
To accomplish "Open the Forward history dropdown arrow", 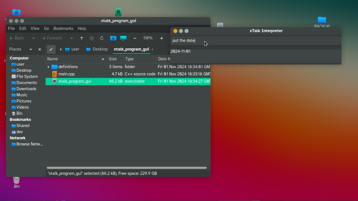I will (72, 38).
